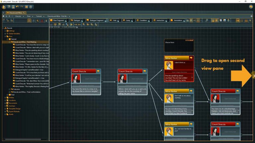255x143 pixels.
Task: Open the articy main application menu button
Action: (x=4, y=7)
